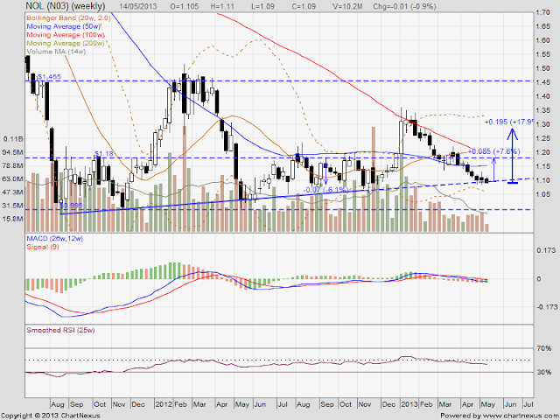
Task: Click the 47.3M volume axis label
Action: [13, 192]
